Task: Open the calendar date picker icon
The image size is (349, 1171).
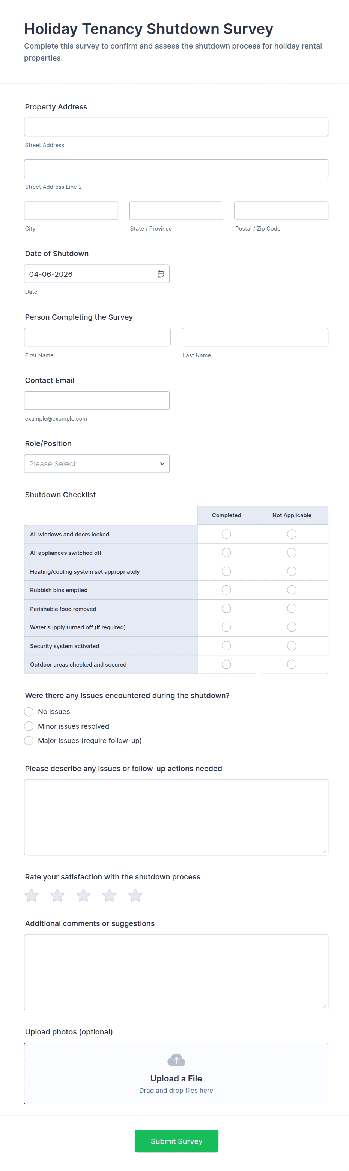Action: point(161,274)
